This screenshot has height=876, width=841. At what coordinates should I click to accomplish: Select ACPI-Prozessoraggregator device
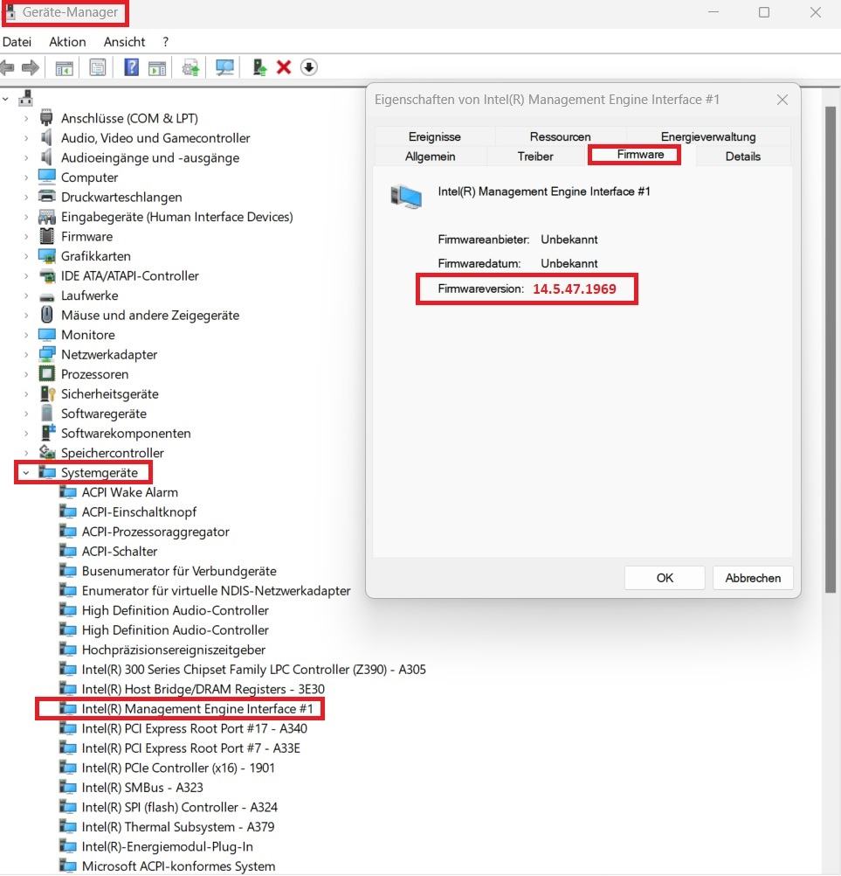click(155, 532)
